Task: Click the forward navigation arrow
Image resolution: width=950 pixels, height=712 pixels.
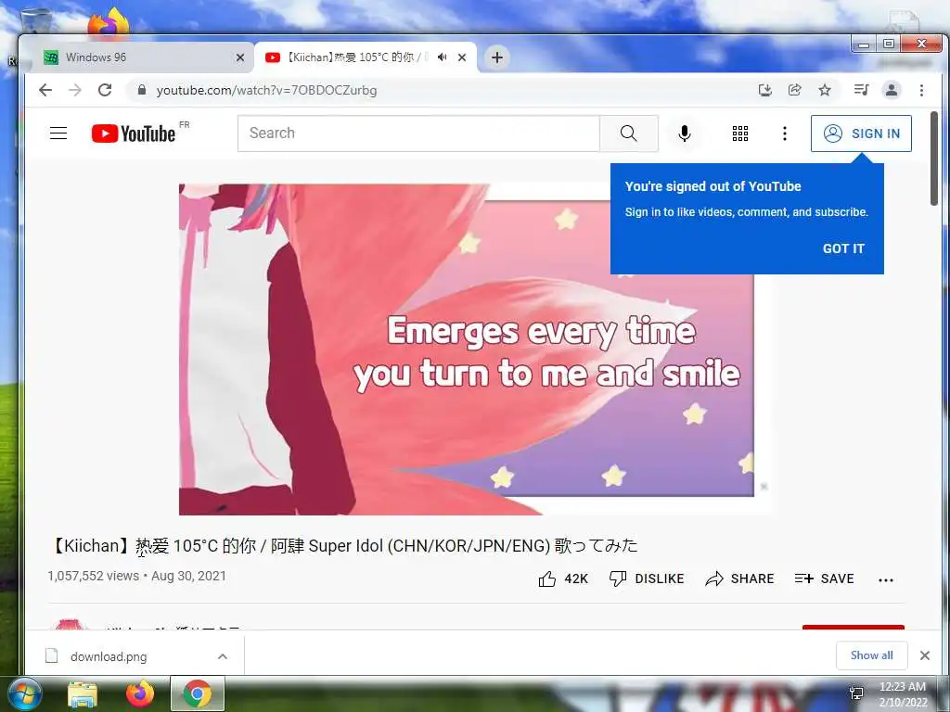Action: pyautogui.click(x=75, y=90)
